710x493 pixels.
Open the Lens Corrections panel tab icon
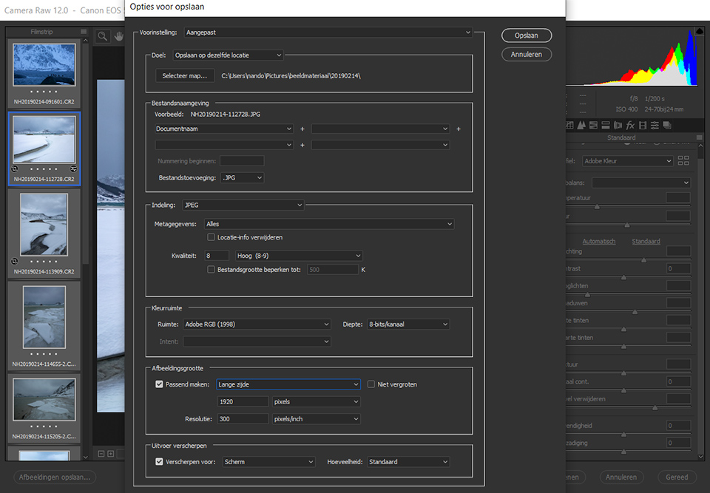coord(618,126)
